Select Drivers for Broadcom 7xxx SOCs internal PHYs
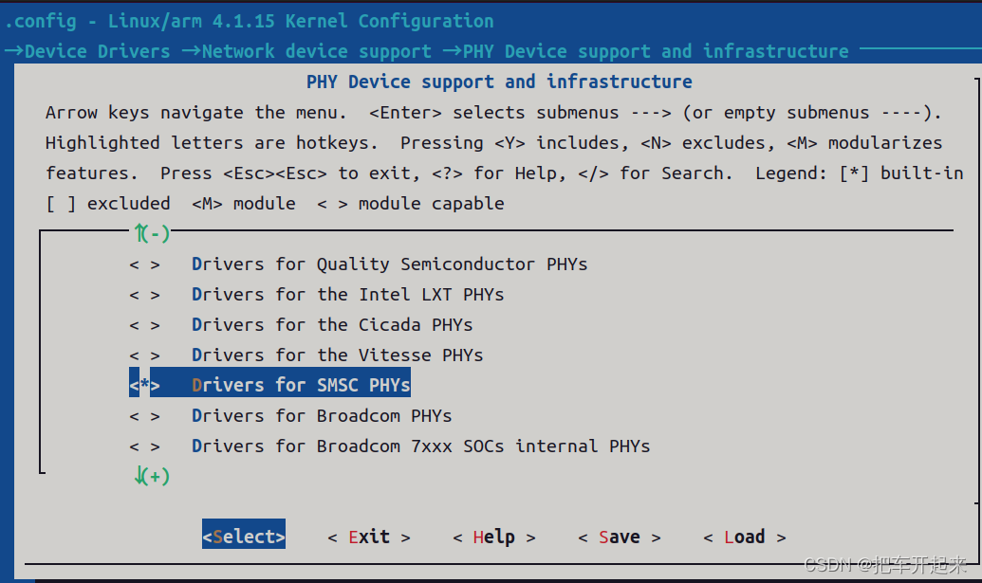The width and height of the screenshot is (982, 583). 389,446
